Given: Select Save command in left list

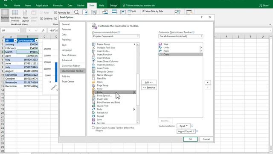Looking at the screenshot, I should pyautogui.click(x=99, y=120).
